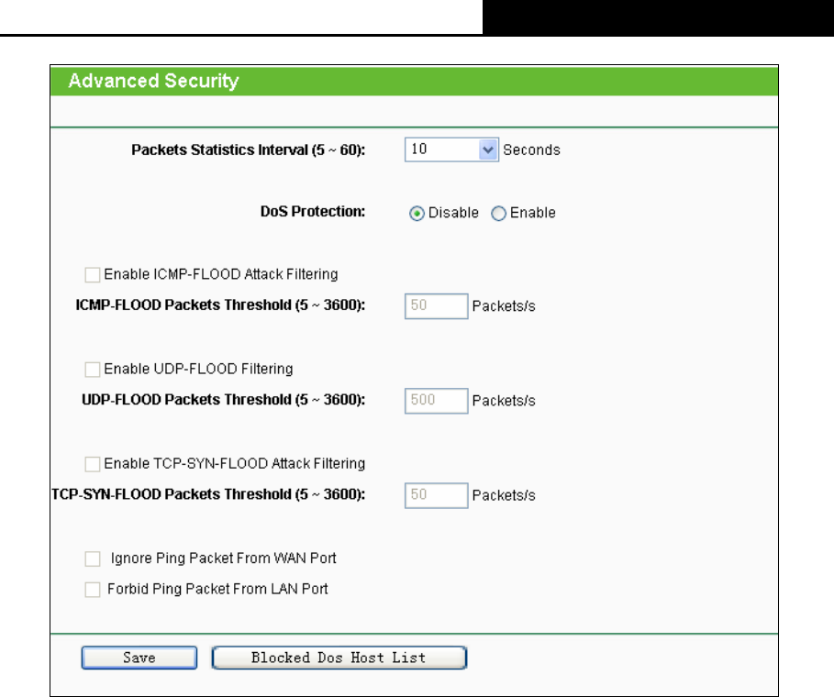834x697 pixels.
Task: Click the Advanced Security header title
Action: [154, 81]
